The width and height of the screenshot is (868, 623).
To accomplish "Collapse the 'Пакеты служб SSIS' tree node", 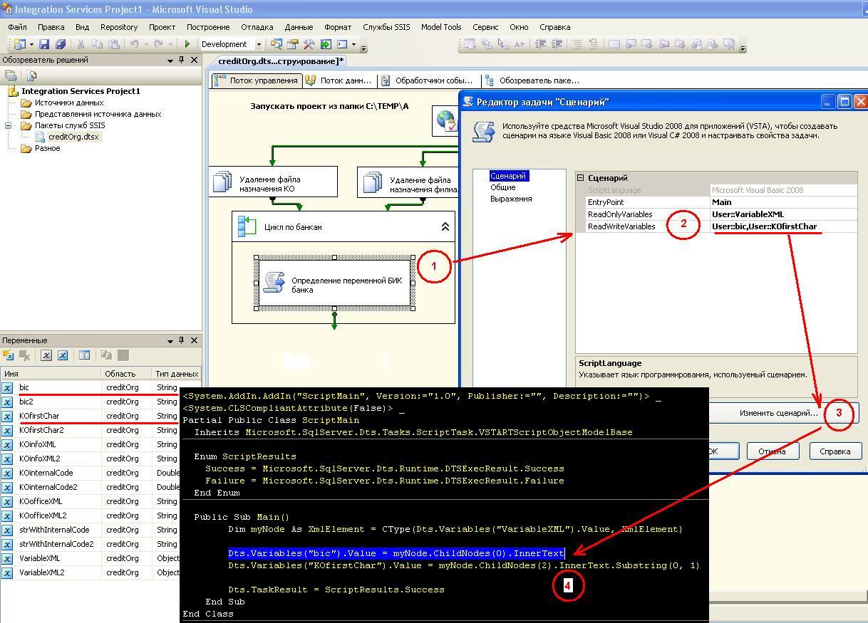I will coord(9,125).
